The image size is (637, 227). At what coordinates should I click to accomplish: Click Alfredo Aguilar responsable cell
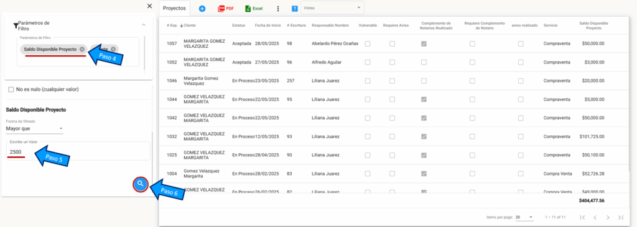(x=327, y=62)
